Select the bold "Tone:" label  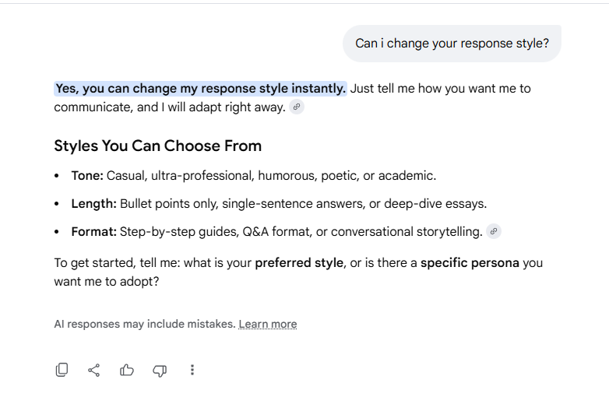[x=87, y=175]
